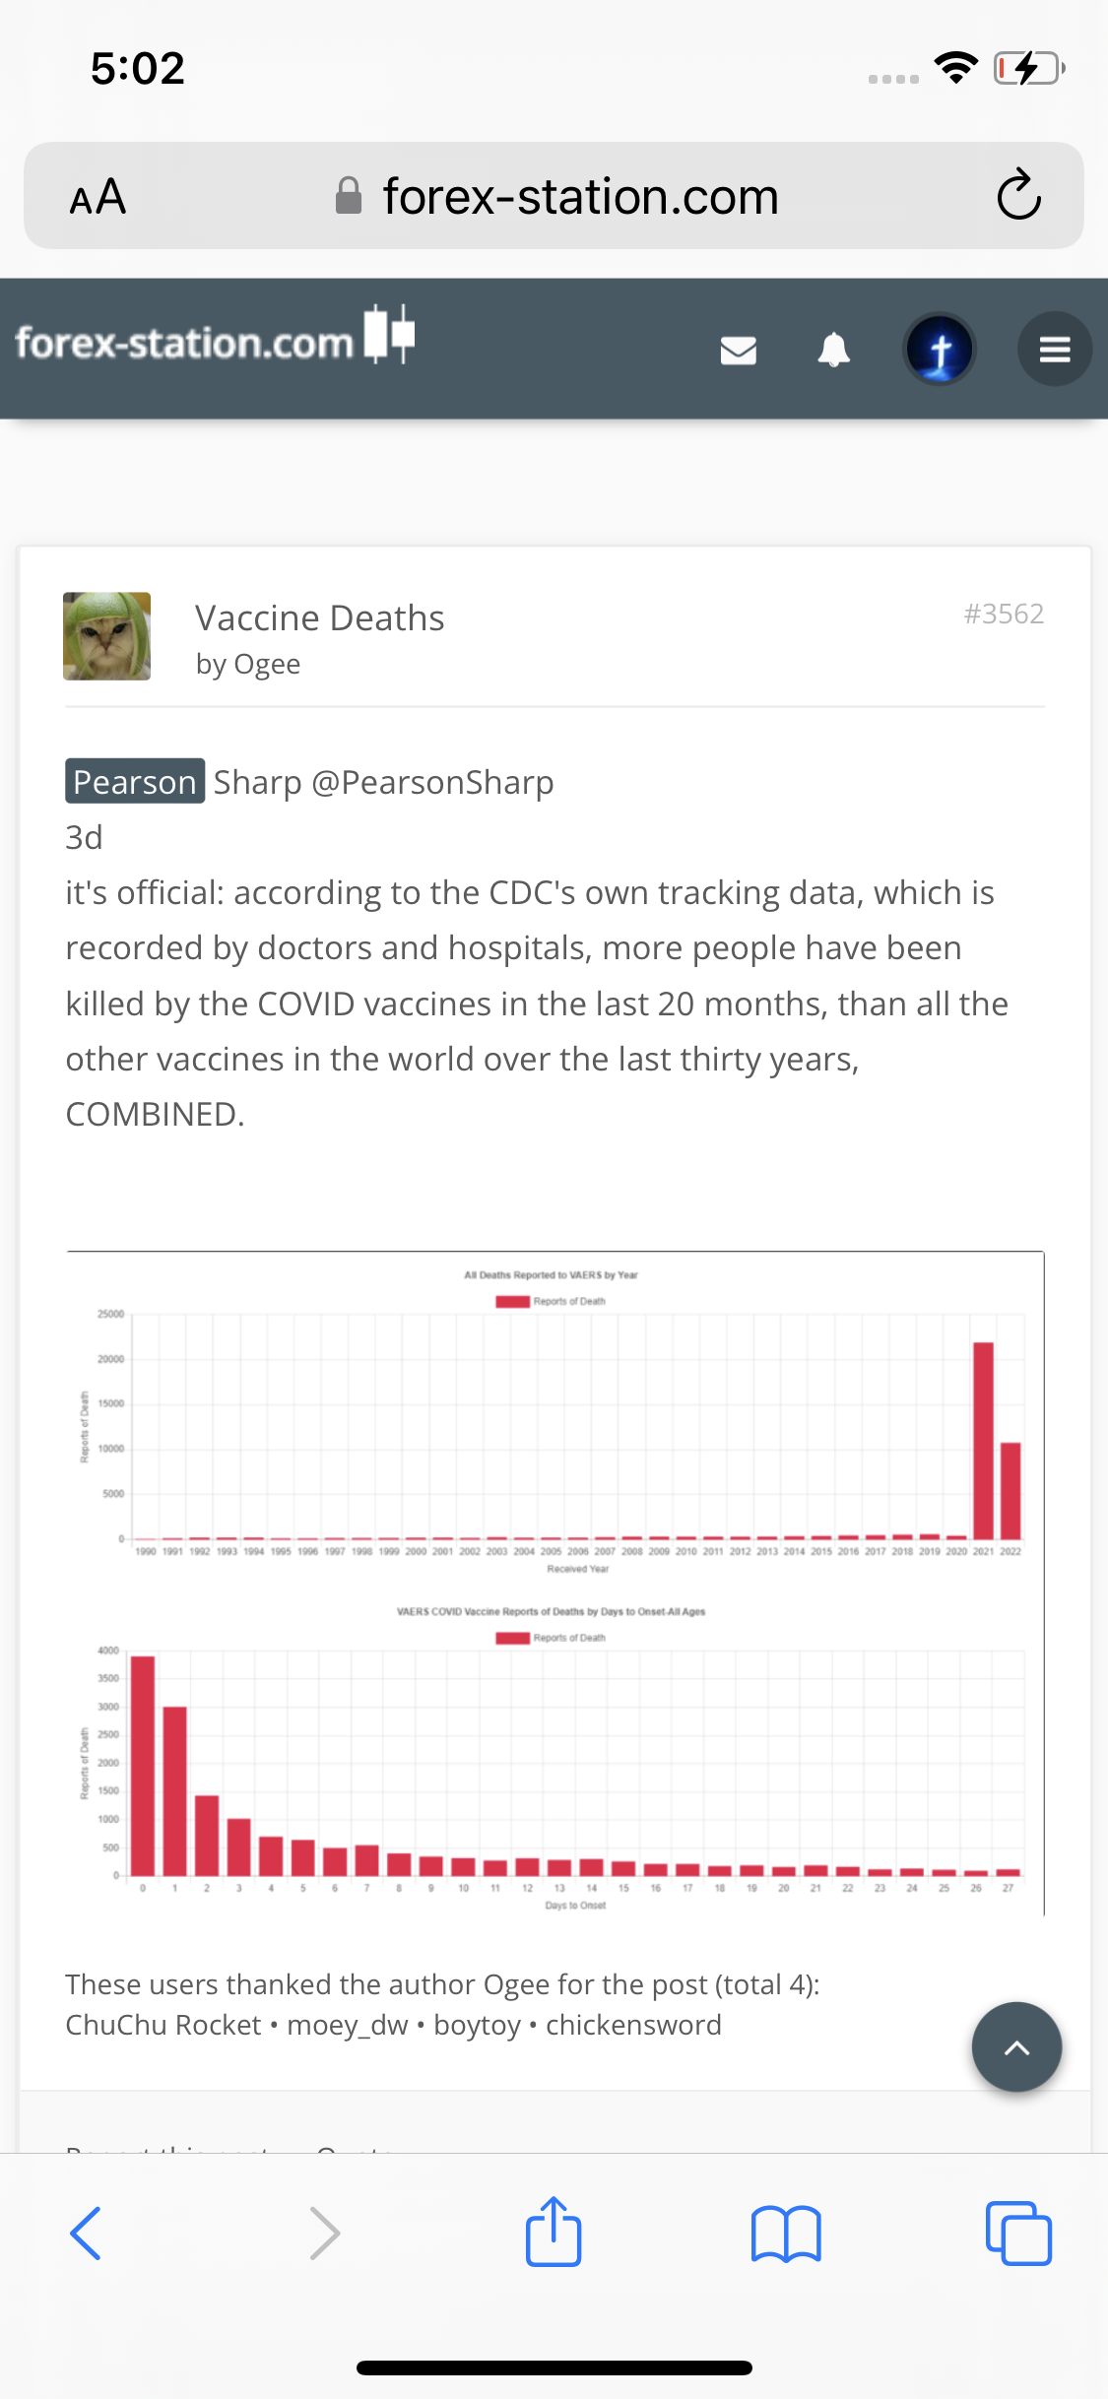Tap the forex-station.com site logo
The width and height of the screenshot is (1108, 2399).
pos(215,340)
